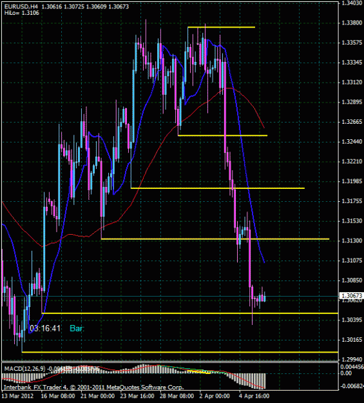Click the 23 Mar 16:00 time label
Viewport: 364px width, 403px height.
click(137, 396)
